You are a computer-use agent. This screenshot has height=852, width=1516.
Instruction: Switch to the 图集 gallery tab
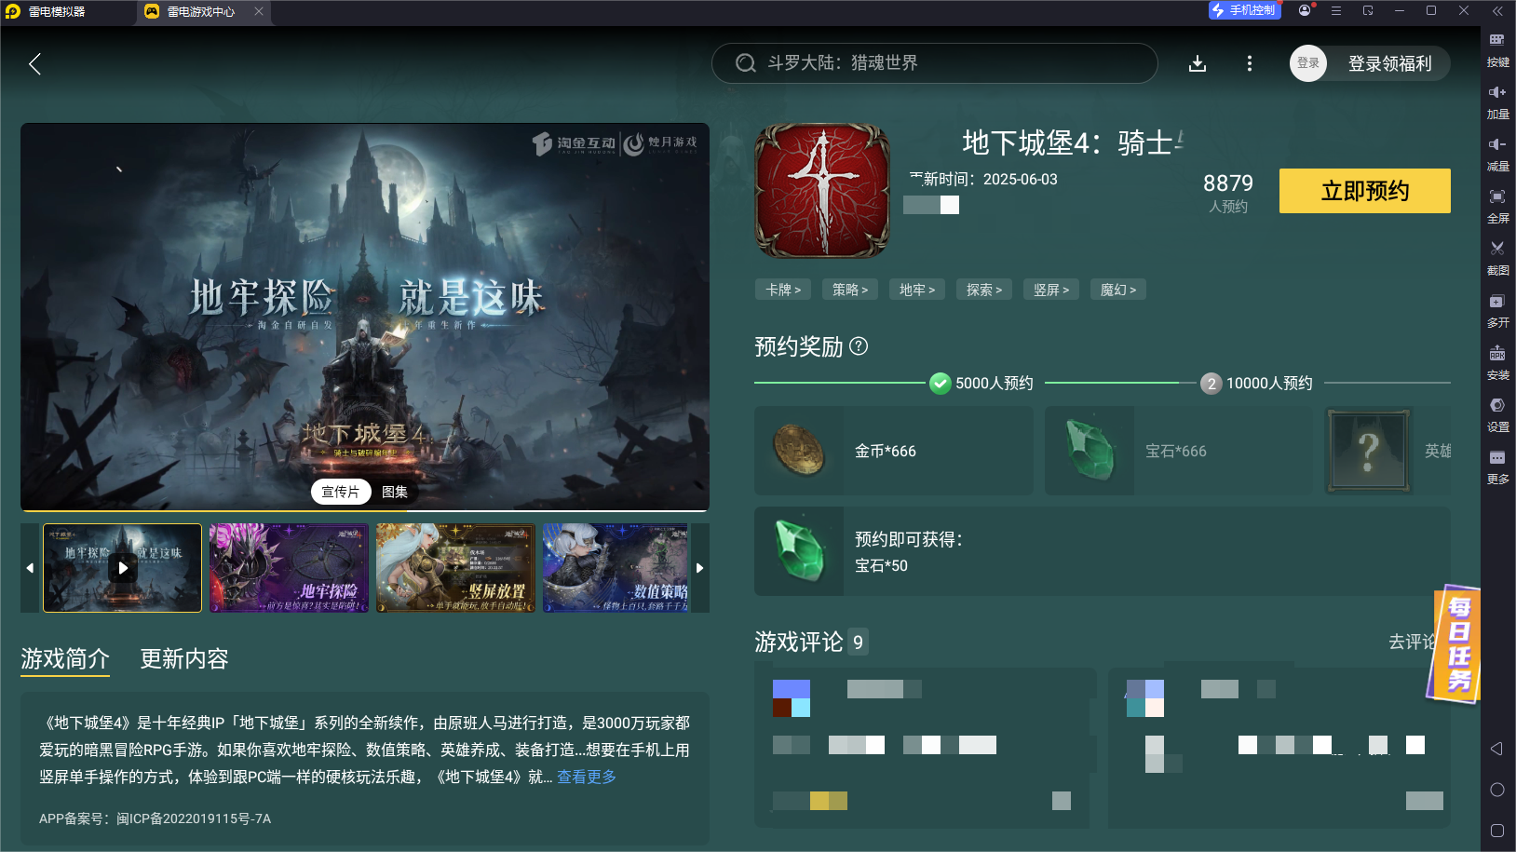pos(395,491)
